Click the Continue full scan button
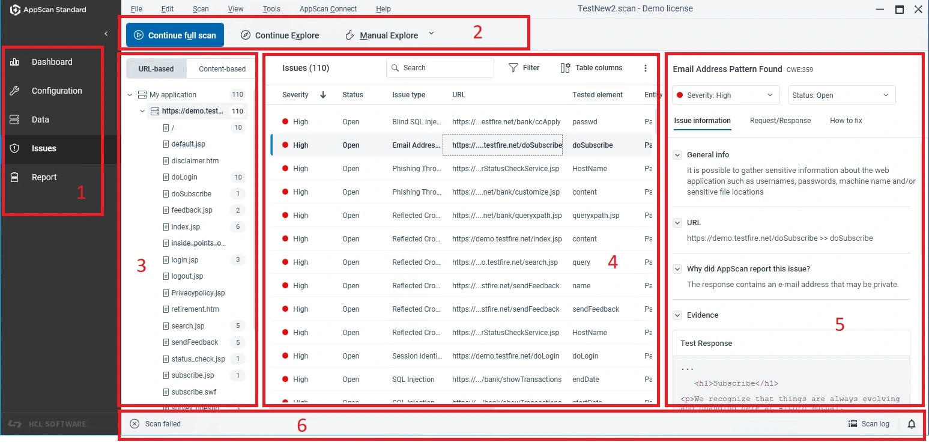The image size is (929, 445). click(175, 35)
